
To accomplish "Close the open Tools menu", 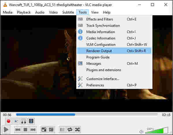I will point(83,12).
